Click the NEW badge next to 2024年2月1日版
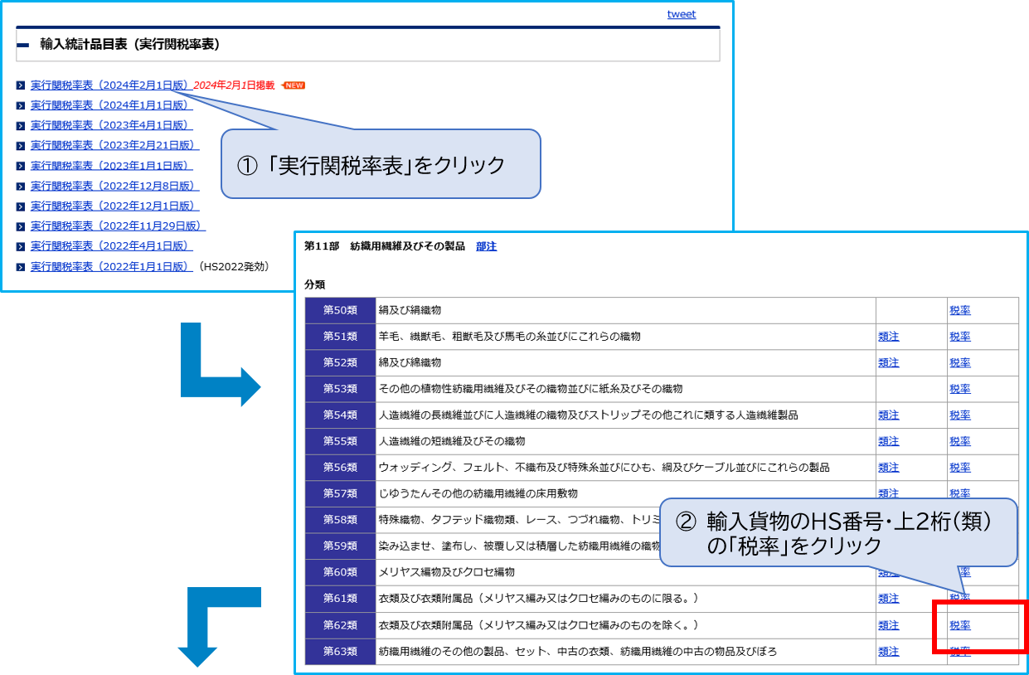 click(294, 85)
